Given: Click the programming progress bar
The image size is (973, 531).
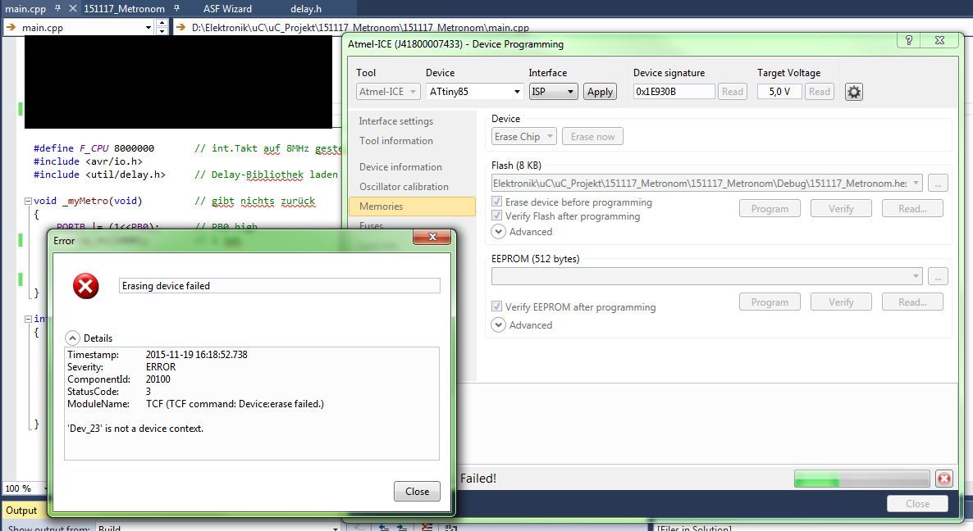Looking at the screenshot, I should tap(862, 479).
